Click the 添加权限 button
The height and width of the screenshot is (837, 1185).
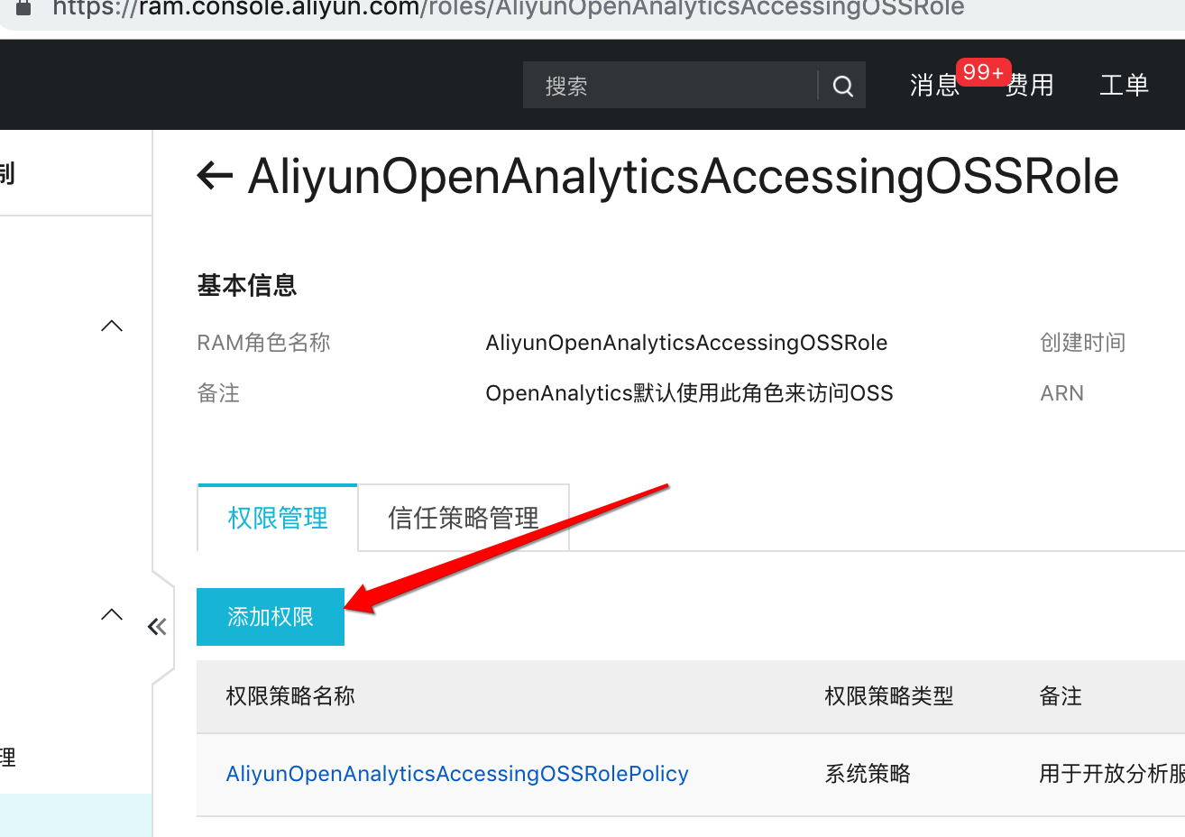pyautogui.click(x=270, y=616)
